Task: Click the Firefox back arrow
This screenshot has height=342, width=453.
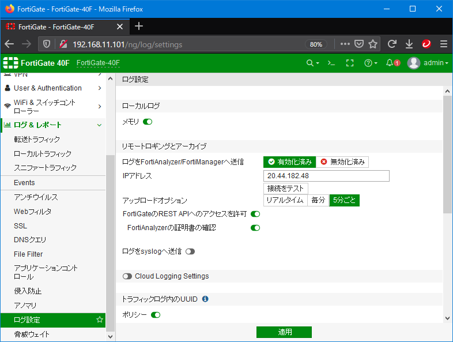Action: (9, 44)
